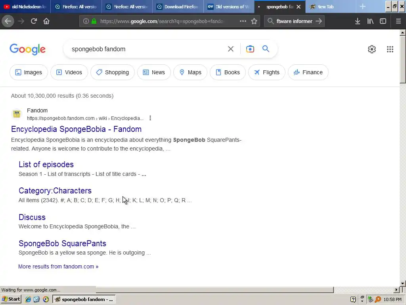
Task: Filter results by News
Action: [154, 72]
